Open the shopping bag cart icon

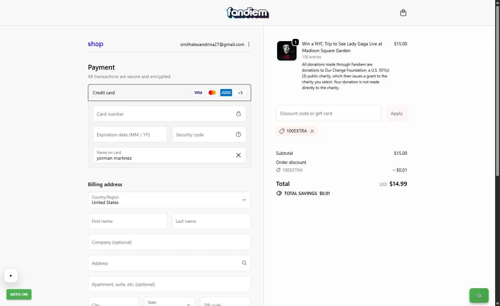[403, 13]
